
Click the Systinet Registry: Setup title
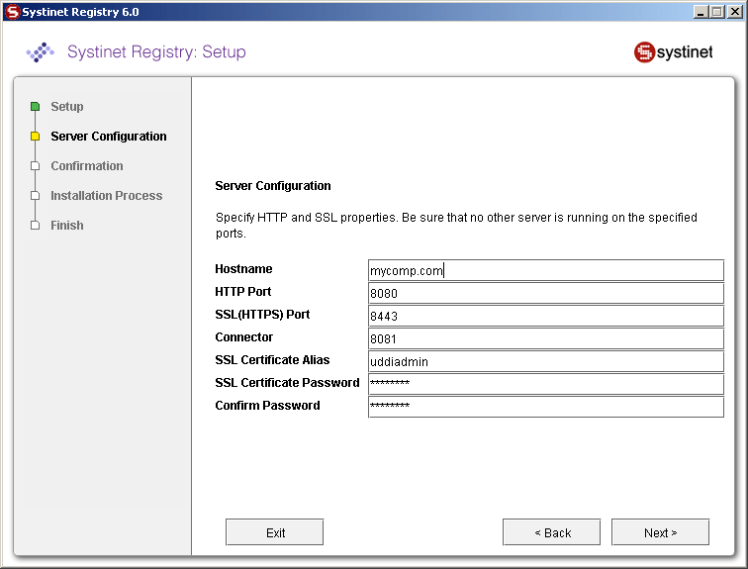pos(156,51)
